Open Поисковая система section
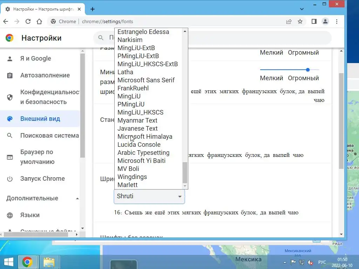Screen dimensions: 359x269 click(40, 136)
